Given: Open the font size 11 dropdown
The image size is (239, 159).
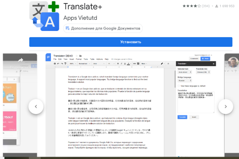Looking at the screenshot, I should (111, 64).
